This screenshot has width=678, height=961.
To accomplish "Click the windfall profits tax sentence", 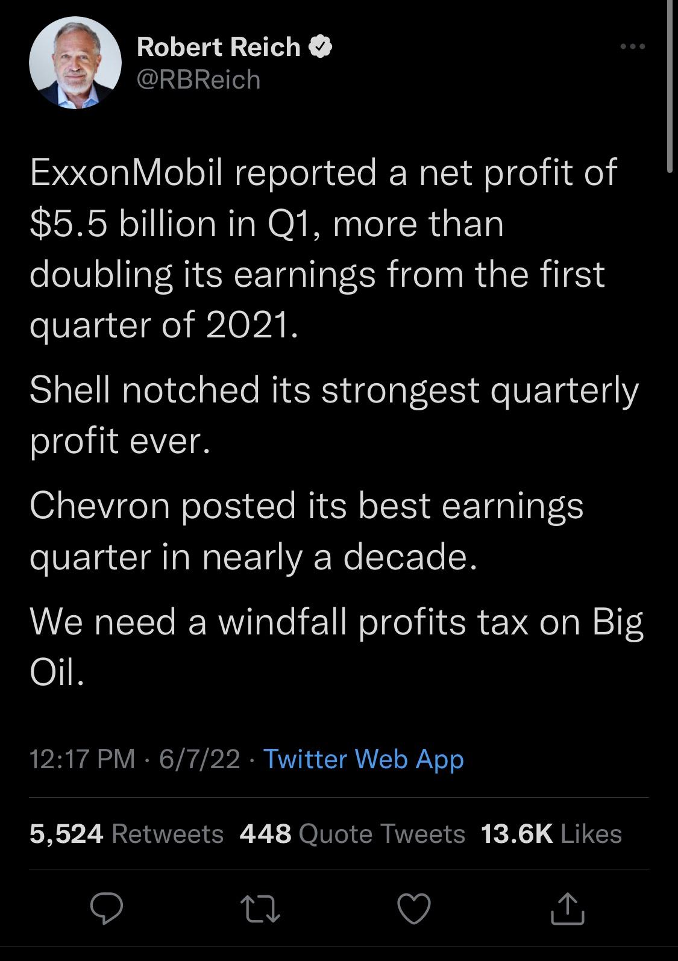I will [x=337, y=646].
